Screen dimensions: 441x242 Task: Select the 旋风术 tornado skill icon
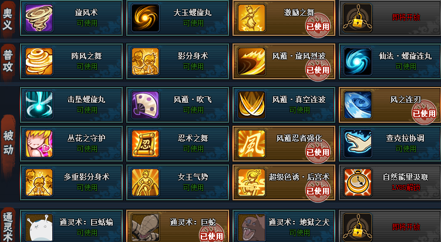pos(39,18)
